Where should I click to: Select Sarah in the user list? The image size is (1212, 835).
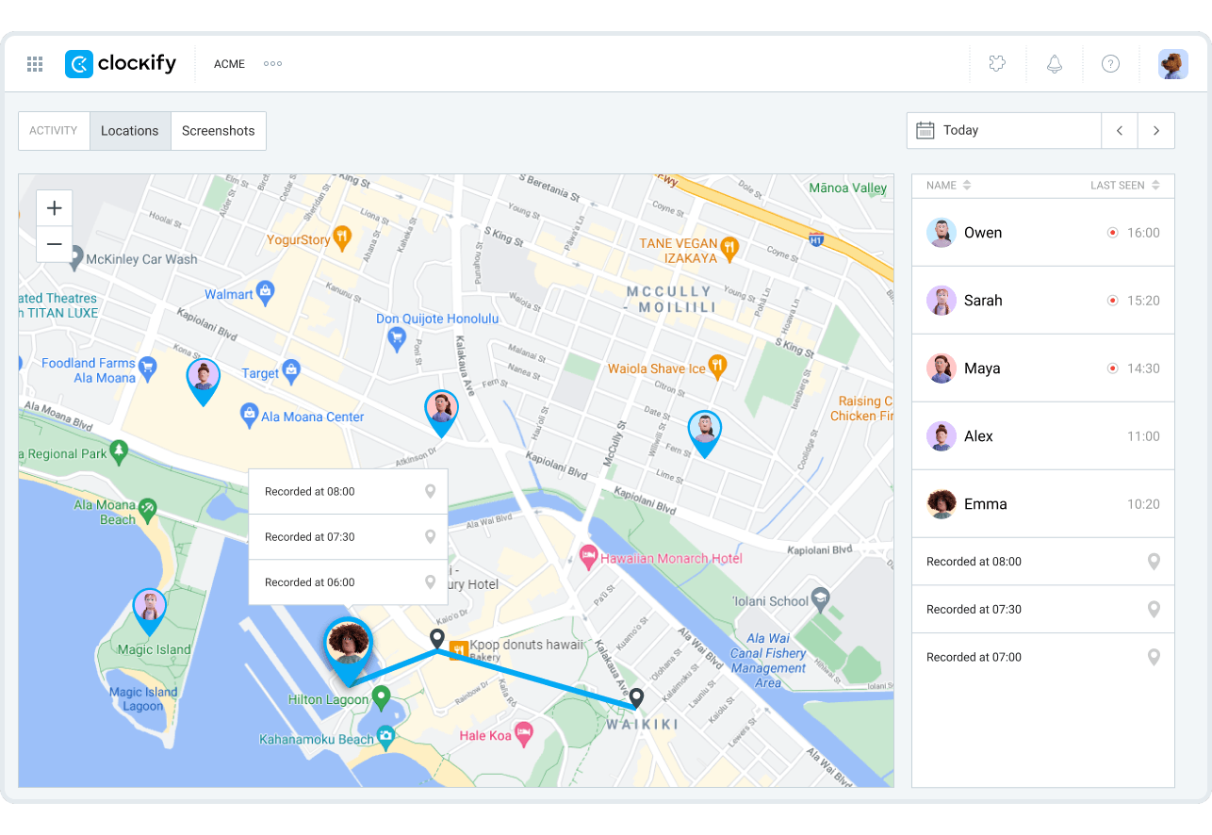1043,301
